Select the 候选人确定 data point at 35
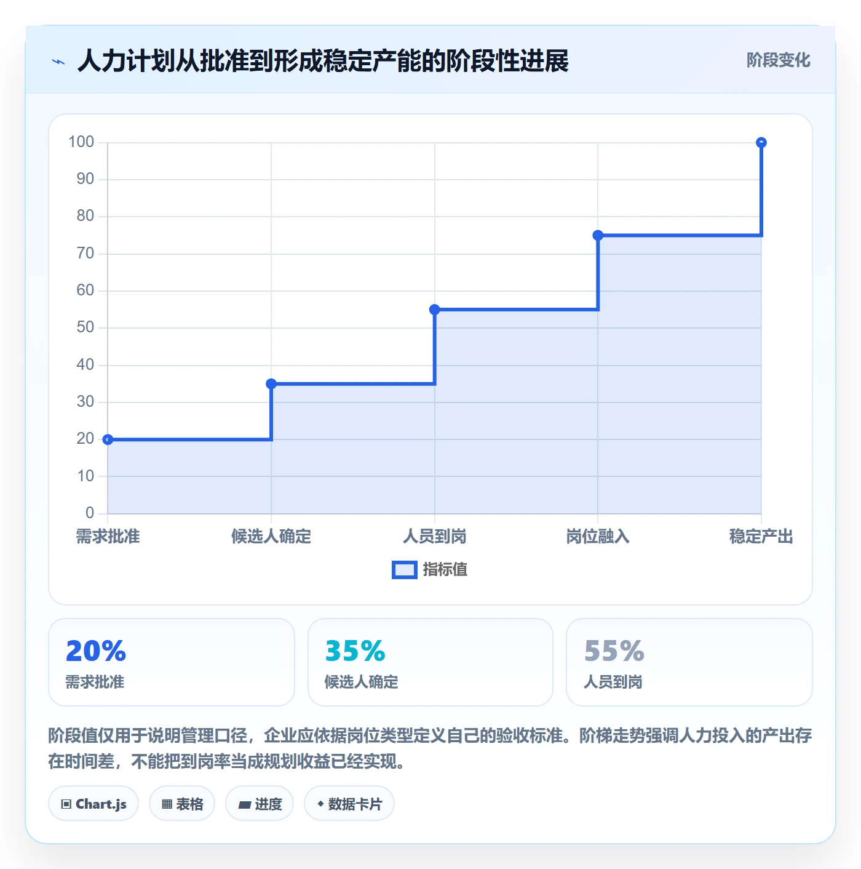861x869 pixels. (271, 384)
